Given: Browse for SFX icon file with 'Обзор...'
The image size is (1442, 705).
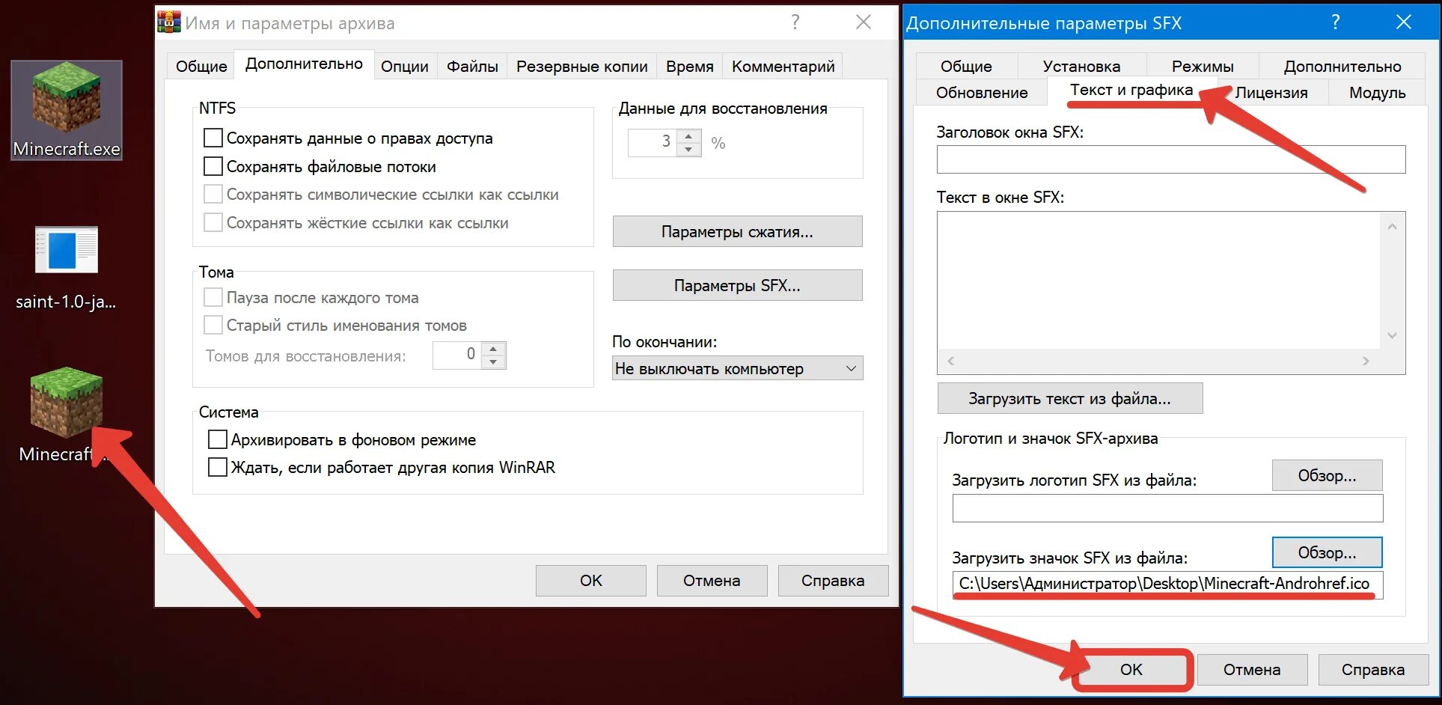Looking at the screenshot, I should tap(1327, 552).
